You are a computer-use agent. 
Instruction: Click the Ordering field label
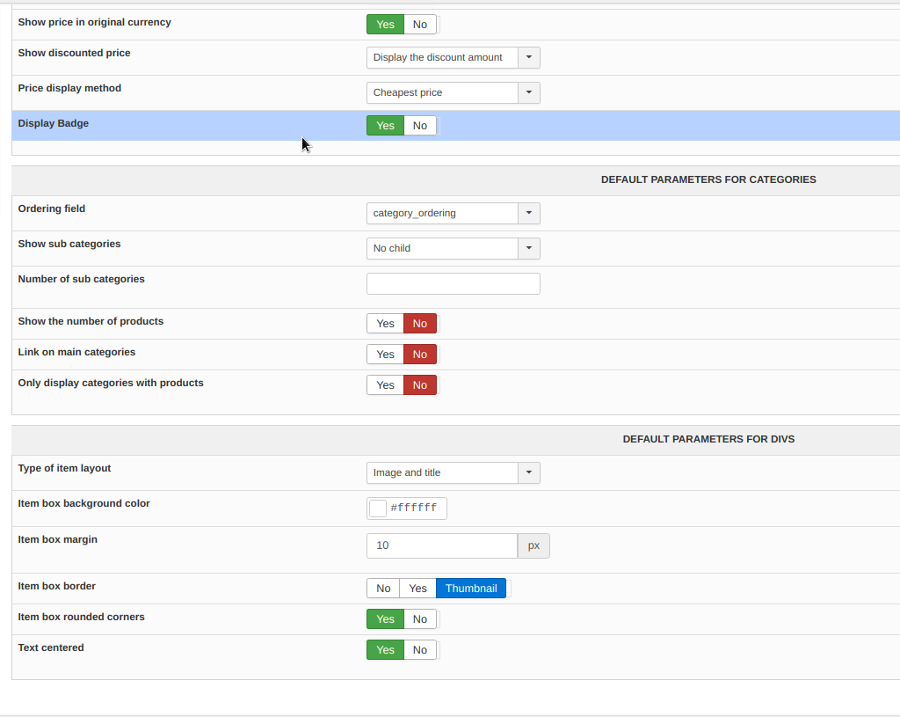(x=52, y=209)
